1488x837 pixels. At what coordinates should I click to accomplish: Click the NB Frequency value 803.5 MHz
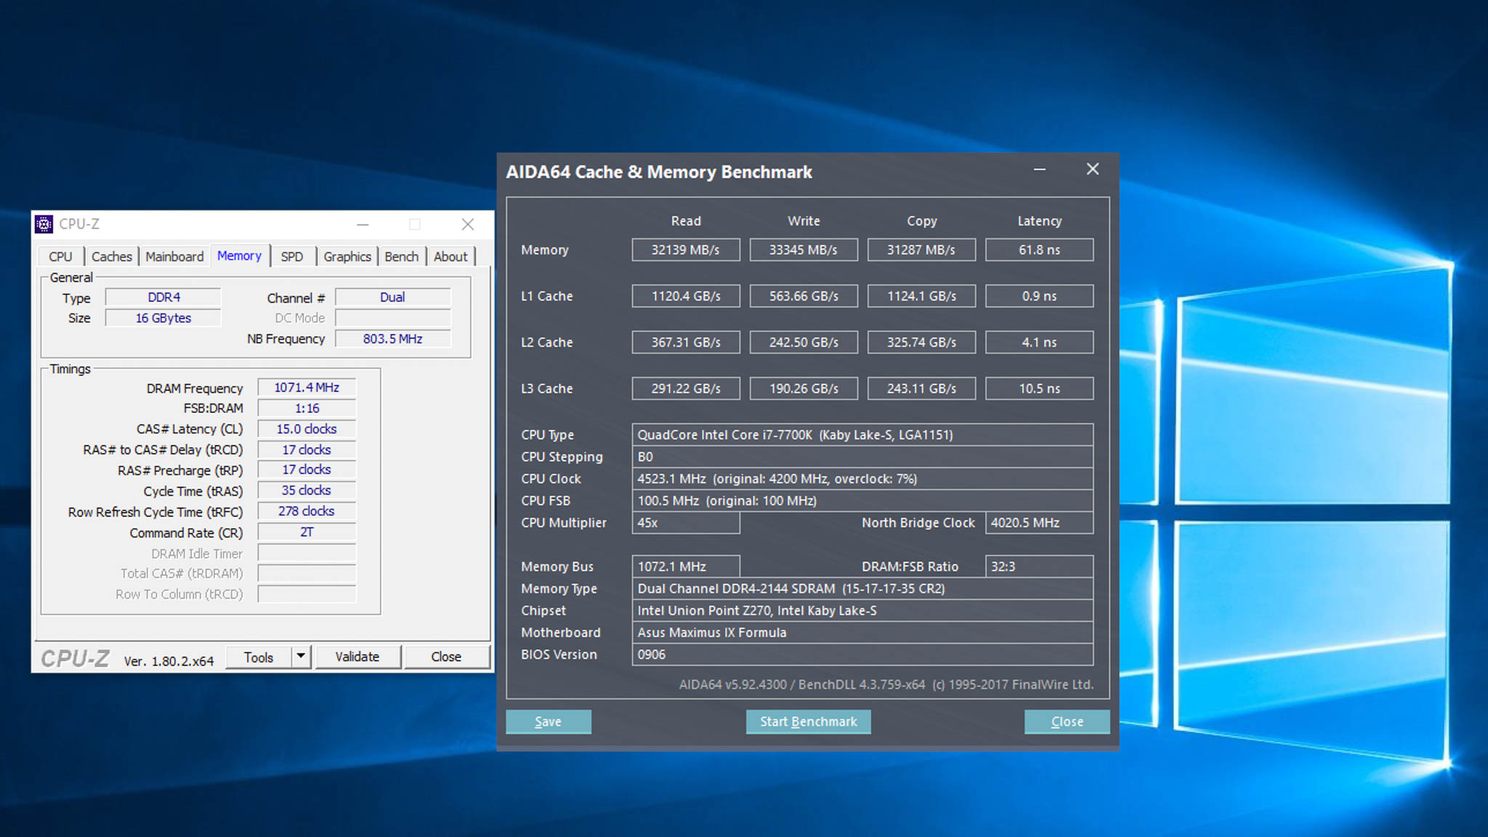click(x=393, y=339)
